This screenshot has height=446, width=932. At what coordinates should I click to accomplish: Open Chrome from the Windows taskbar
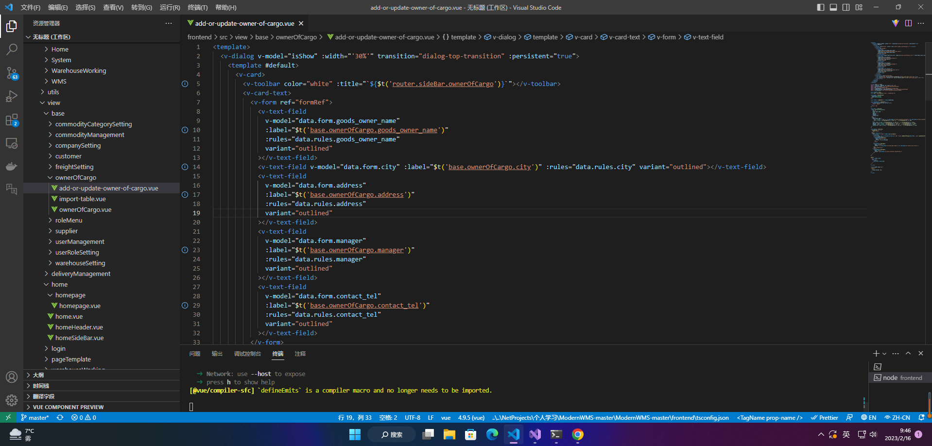pos(578,434)
